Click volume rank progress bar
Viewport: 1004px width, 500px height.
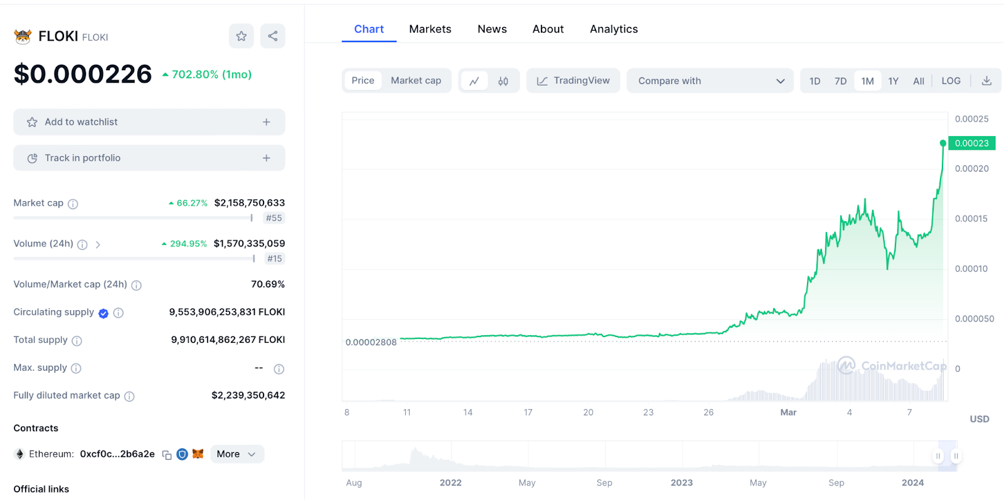[134, 259]
